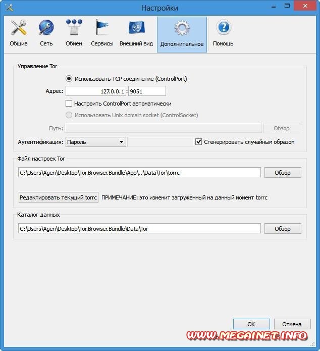Confirm settings with the OK button
Viewport: 320px width, 351px height.
tap(251, 324)
